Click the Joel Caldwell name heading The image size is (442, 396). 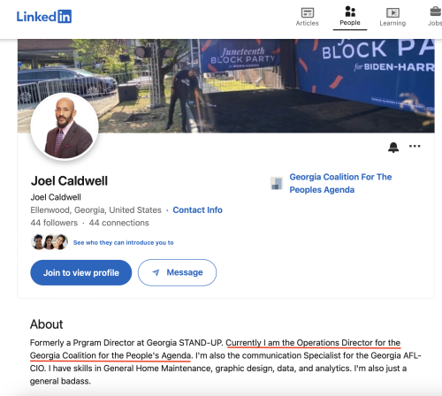click(69, 180)
